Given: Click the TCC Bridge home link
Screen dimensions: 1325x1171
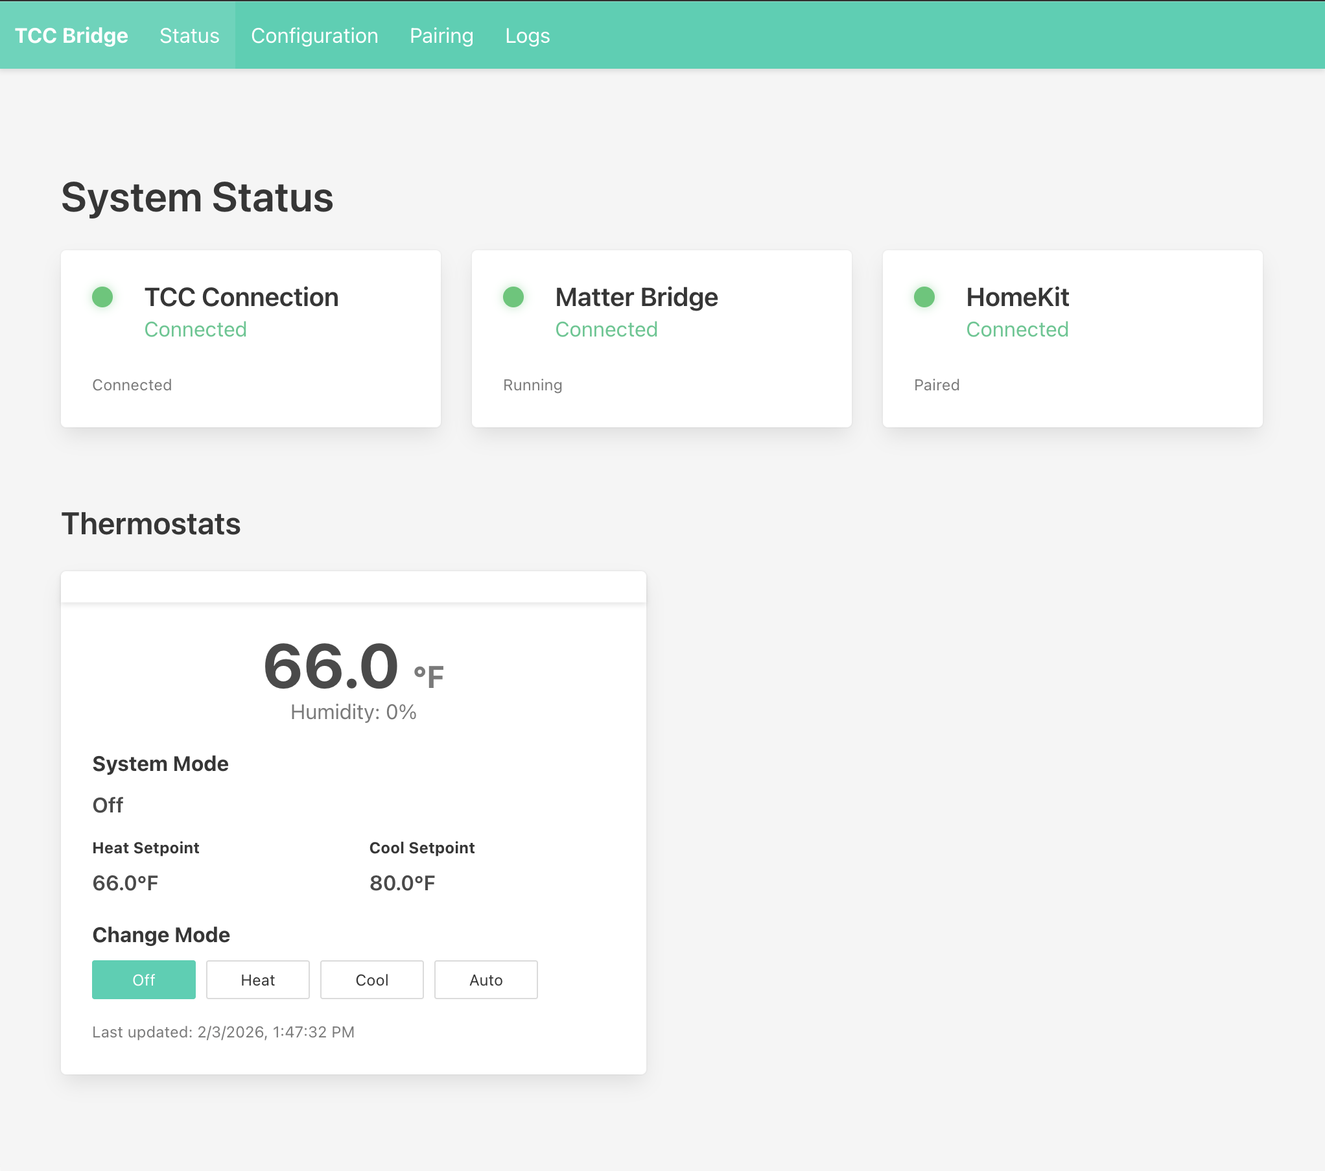Looking at the screenshot, I should [71, 35].
